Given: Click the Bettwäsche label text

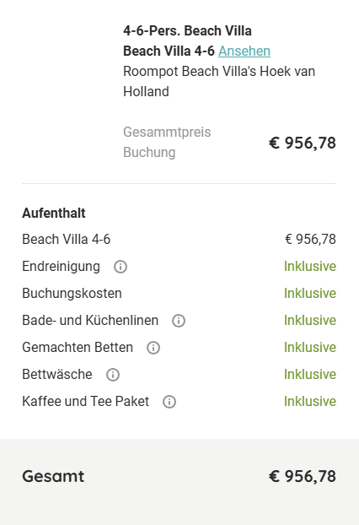Looking at the screenshot, I should (x=57, y=374).
